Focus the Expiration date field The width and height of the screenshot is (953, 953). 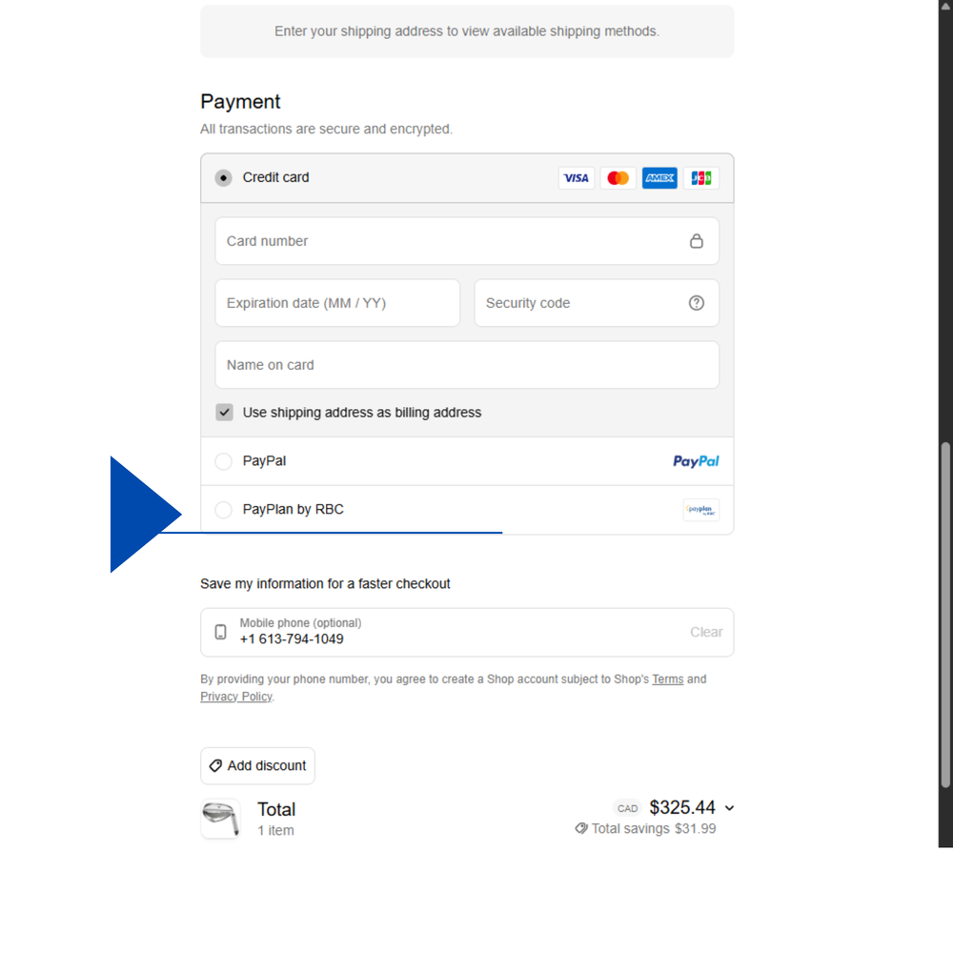[337, 303]
